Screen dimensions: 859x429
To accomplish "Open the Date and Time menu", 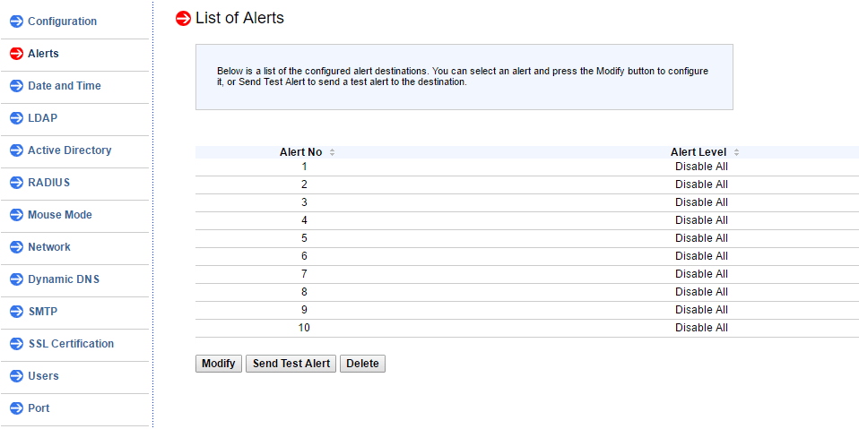I will [64, 86].
